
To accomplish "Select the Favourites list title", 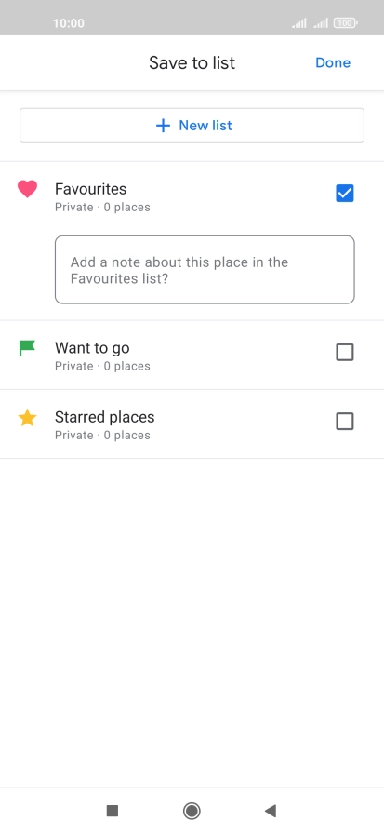I will (x=91, y=189).
